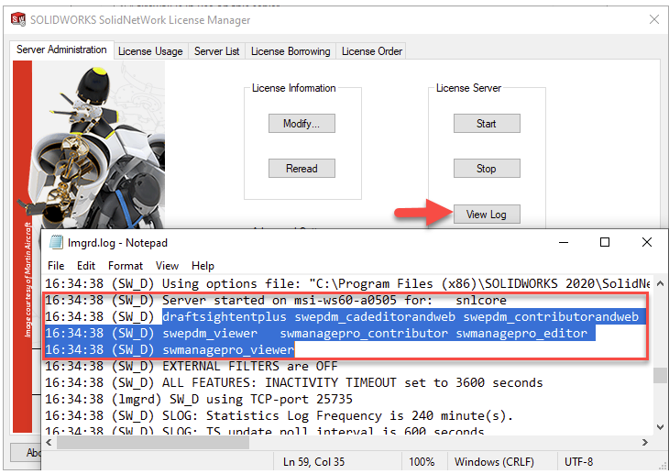
Task: Open Notepad's Format menu
Action: 124,266
